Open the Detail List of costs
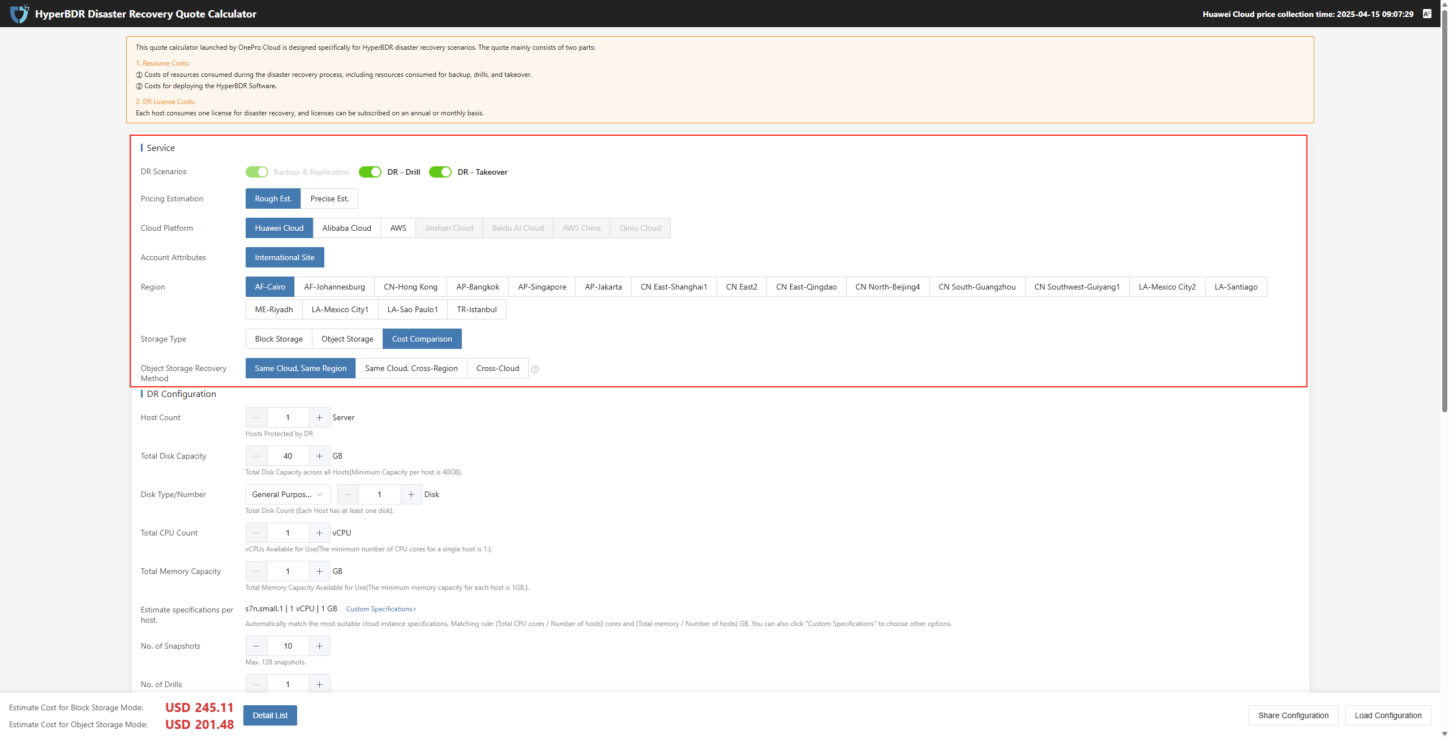The height and width of the screenshot is (738, 1449). [270, 715]
